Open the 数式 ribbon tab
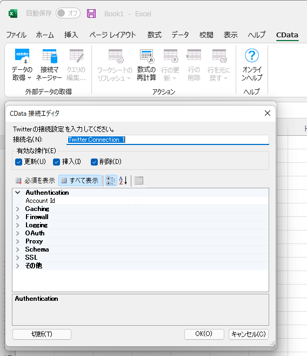 pyautogui.click(x=155, y=35)
